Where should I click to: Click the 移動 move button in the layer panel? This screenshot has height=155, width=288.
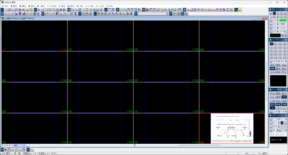[272, 69]
